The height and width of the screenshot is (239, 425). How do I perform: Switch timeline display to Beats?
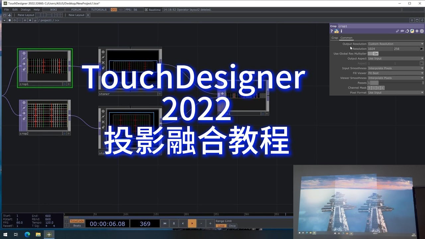[x=77, y=226]
